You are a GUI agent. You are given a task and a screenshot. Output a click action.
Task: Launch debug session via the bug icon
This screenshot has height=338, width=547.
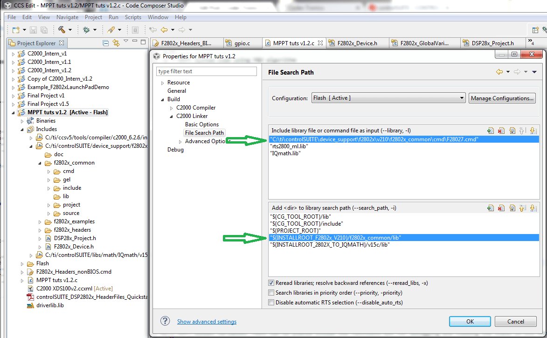(x=86, y=29)
